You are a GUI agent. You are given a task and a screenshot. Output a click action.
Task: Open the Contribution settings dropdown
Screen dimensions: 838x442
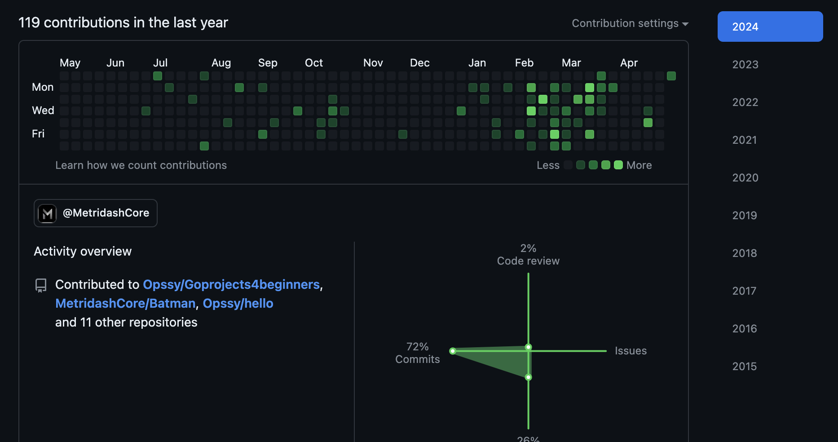point(630,23)
